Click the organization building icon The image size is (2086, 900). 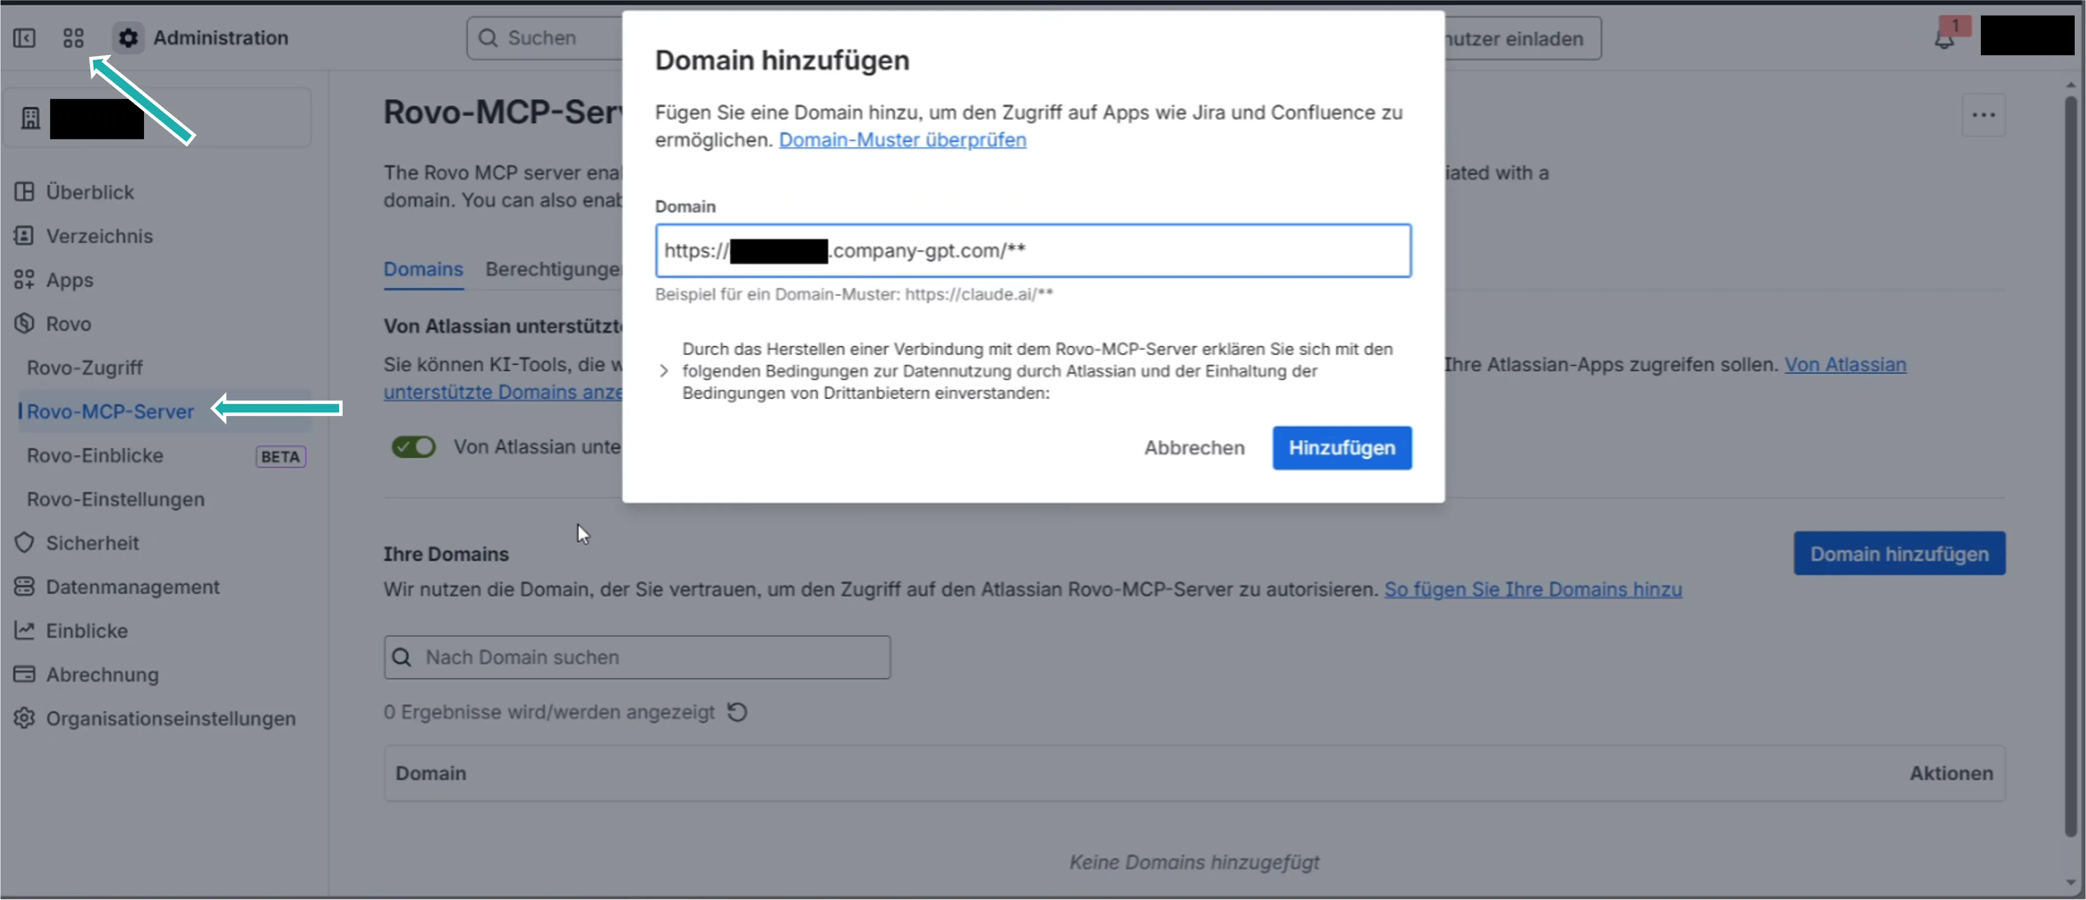coord(31,118)
